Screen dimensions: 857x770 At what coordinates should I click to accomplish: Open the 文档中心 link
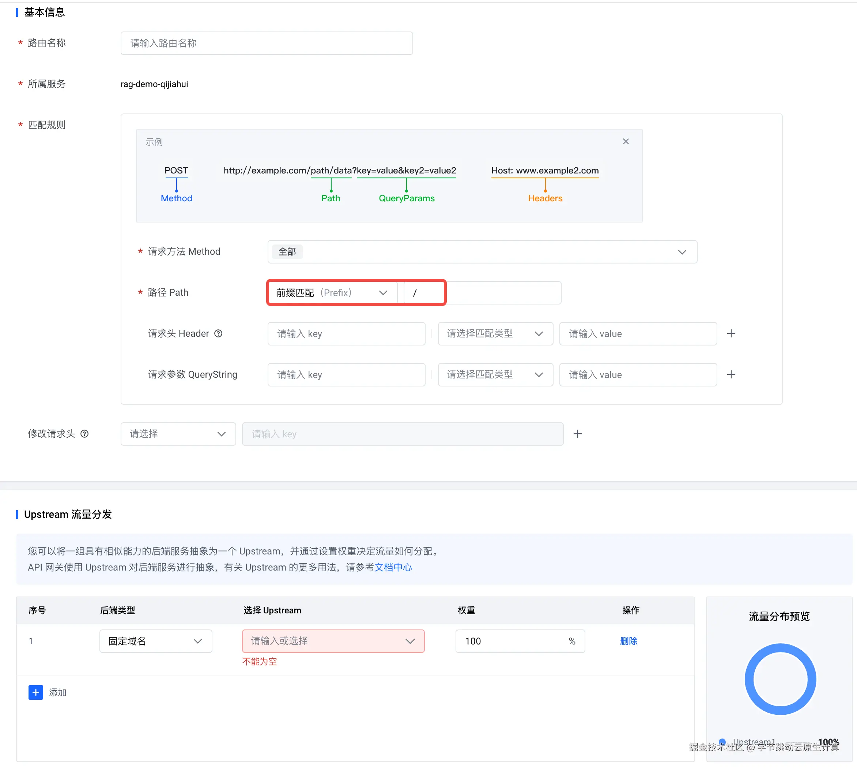point(393,567)
